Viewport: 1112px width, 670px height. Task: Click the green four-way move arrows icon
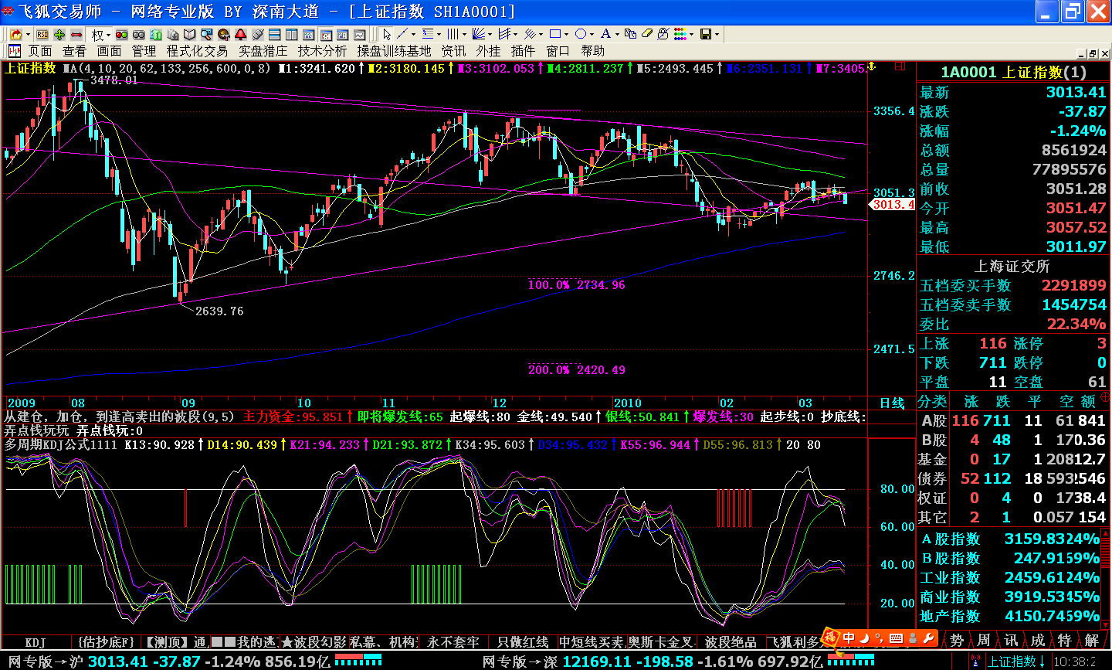tap(59, 35)
